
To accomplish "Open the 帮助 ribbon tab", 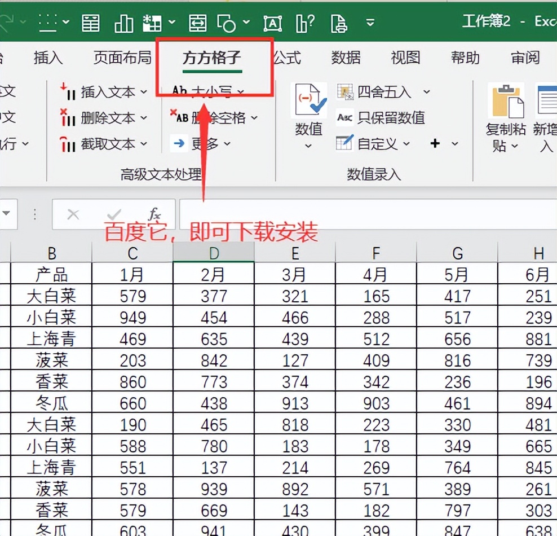I will pyautogui.click(x=465, y=58).
